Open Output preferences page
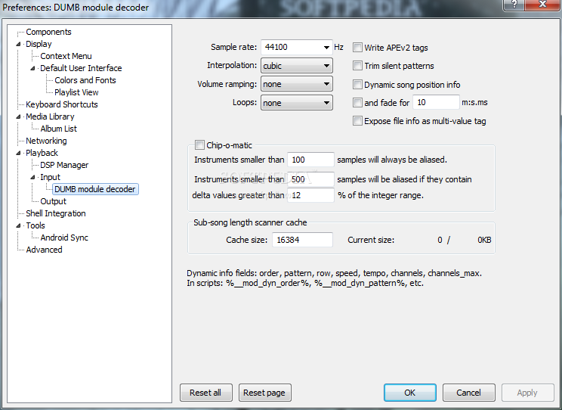562x410 pixels. coord(53,201)
